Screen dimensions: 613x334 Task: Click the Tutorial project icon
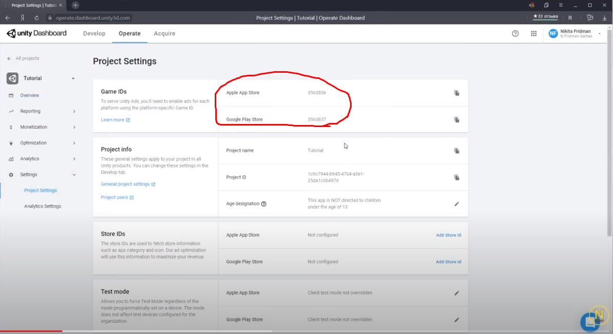coord(12,78)
